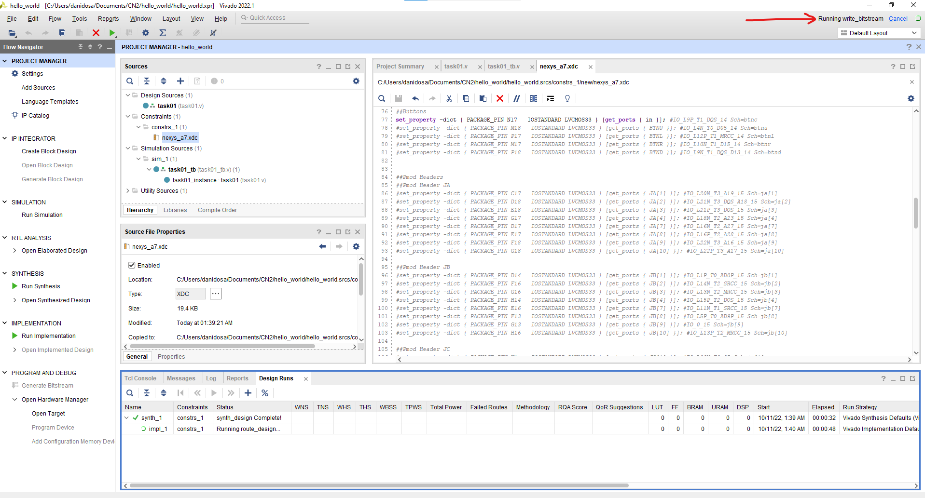Open Settings gear icon in main toolbar
The height and width of the screenshot is (498, 925).
[x=146, y=33]
